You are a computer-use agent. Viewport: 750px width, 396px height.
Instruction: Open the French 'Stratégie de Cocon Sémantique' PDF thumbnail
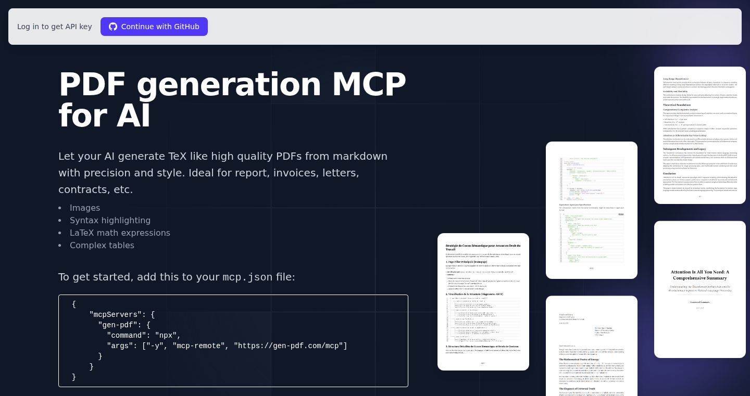[483, 302]
